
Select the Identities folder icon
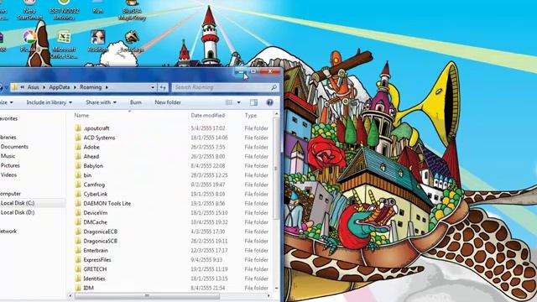click(x=78, y=279)
